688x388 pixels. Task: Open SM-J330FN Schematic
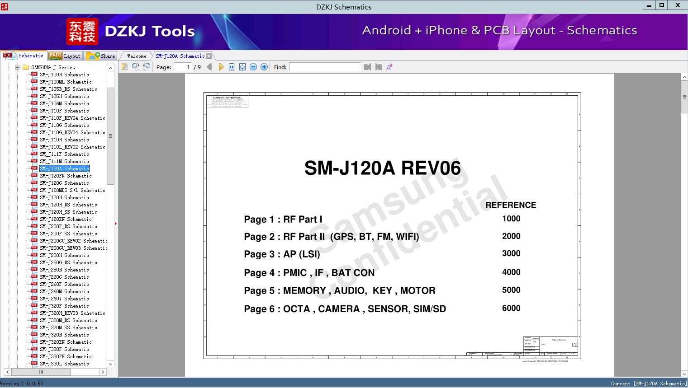(x=66, y=356)
